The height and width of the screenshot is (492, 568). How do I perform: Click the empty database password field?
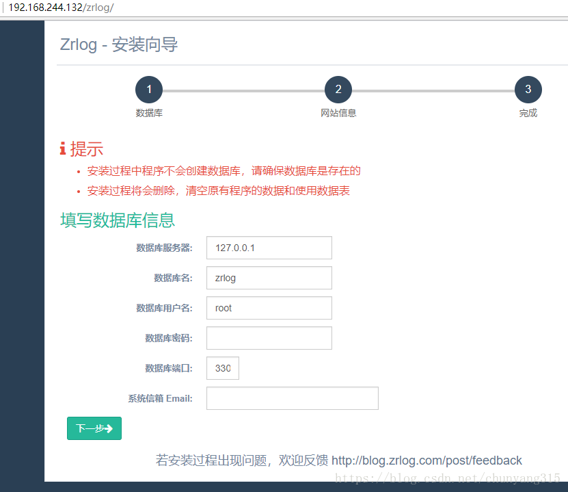pyautogui.click(x=269, y=338)
